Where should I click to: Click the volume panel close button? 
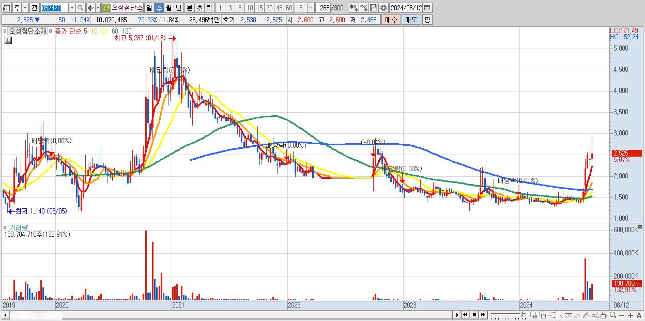coord(641,226)
